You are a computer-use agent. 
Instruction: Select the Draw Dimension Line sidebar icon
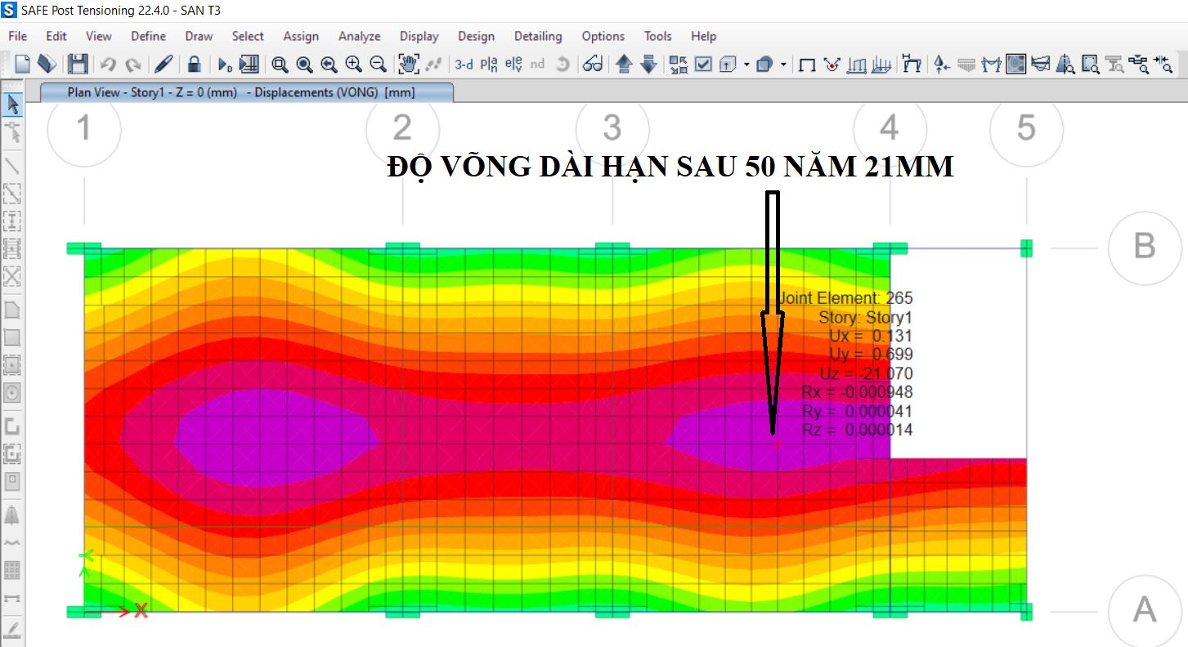tap(12, 598)
